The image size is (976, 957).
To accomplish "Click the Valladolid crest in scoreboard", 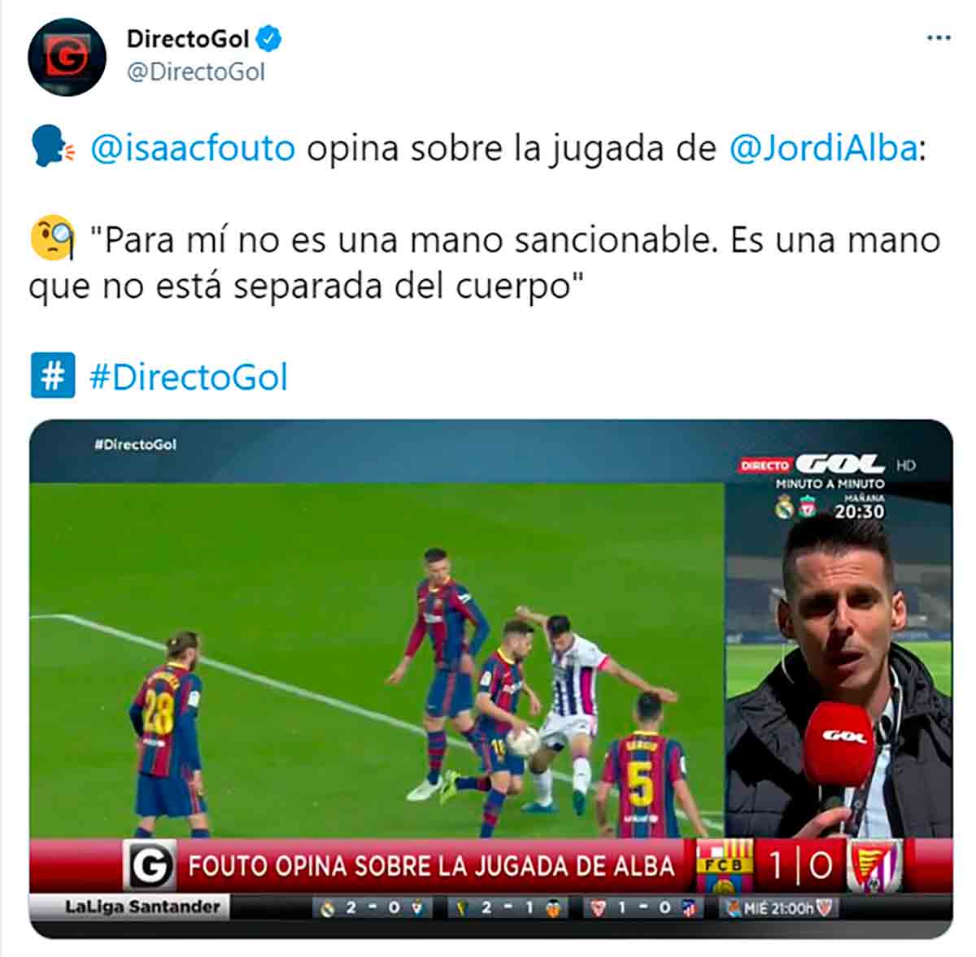I will point(874,865).
